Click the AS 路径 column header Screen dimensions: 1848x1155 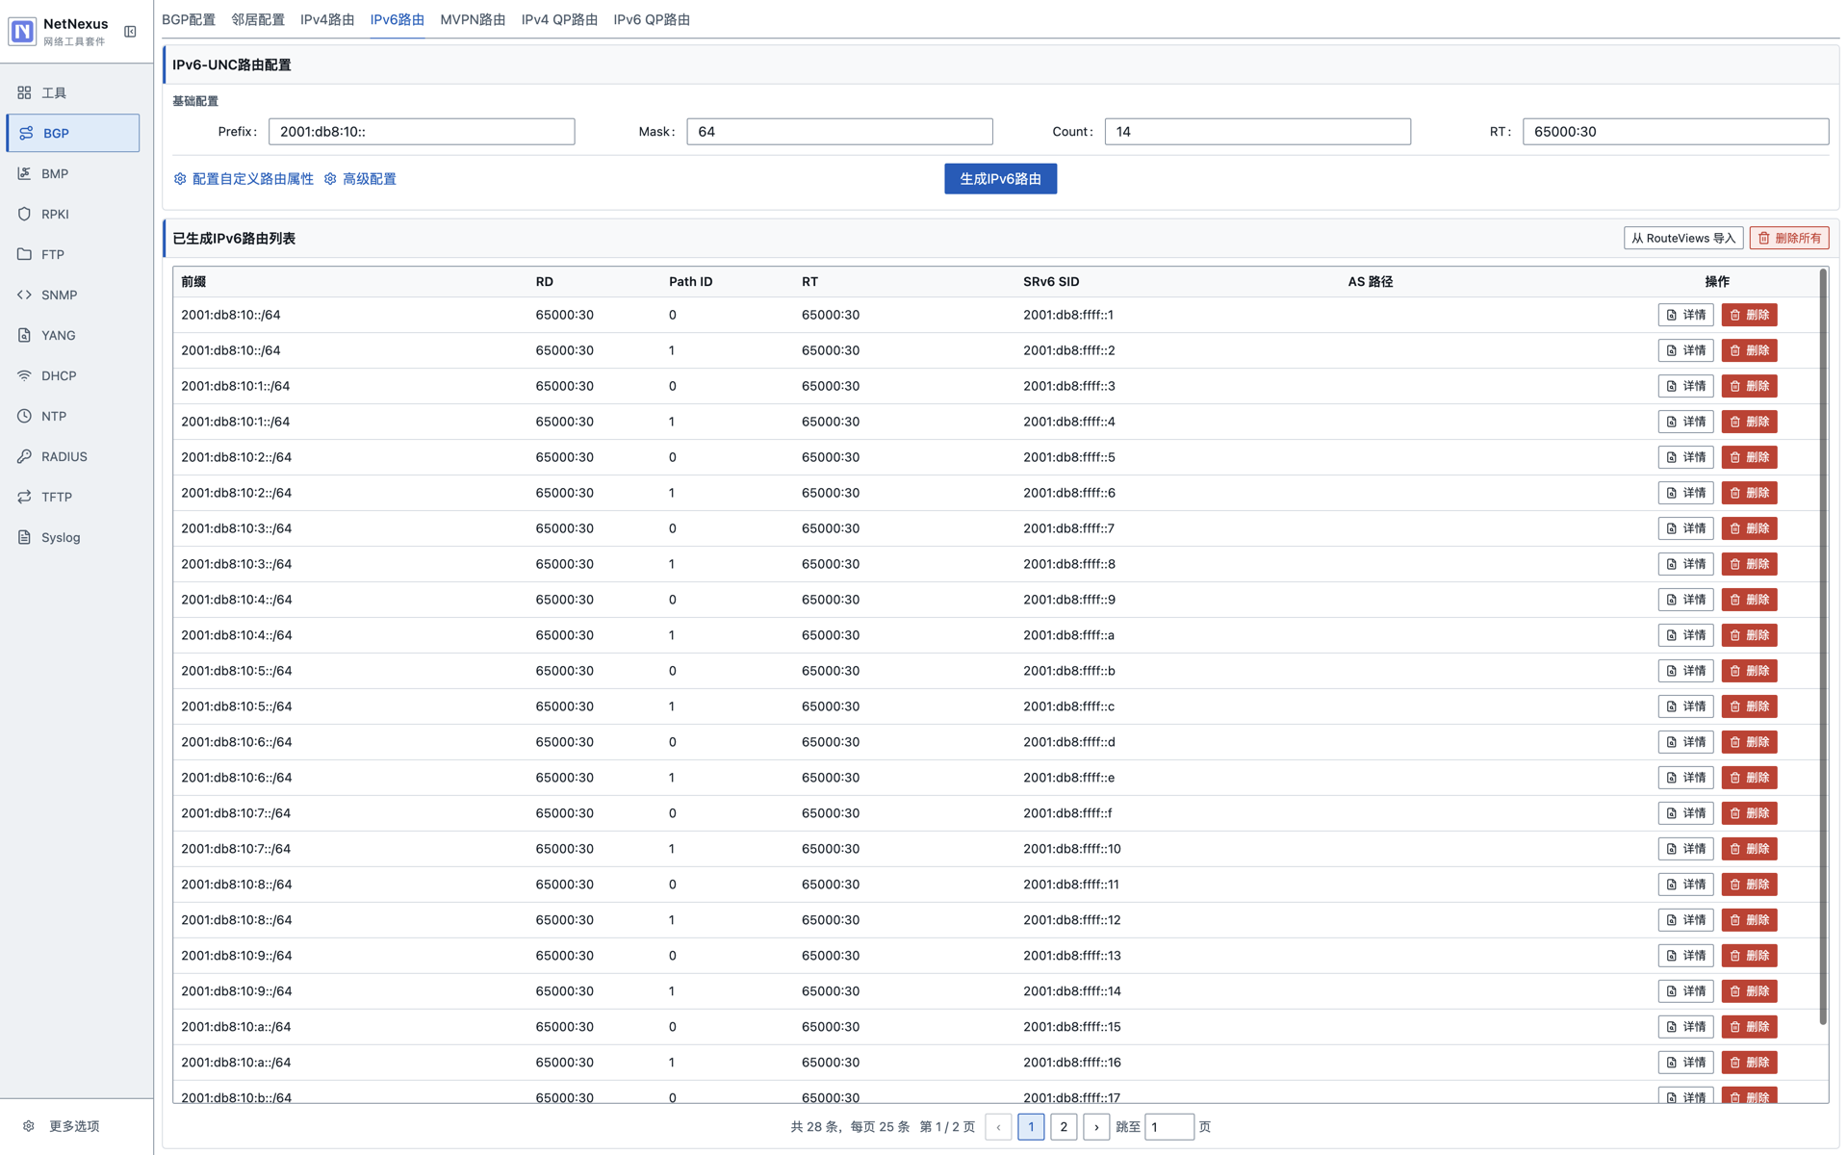point(1371,282)
